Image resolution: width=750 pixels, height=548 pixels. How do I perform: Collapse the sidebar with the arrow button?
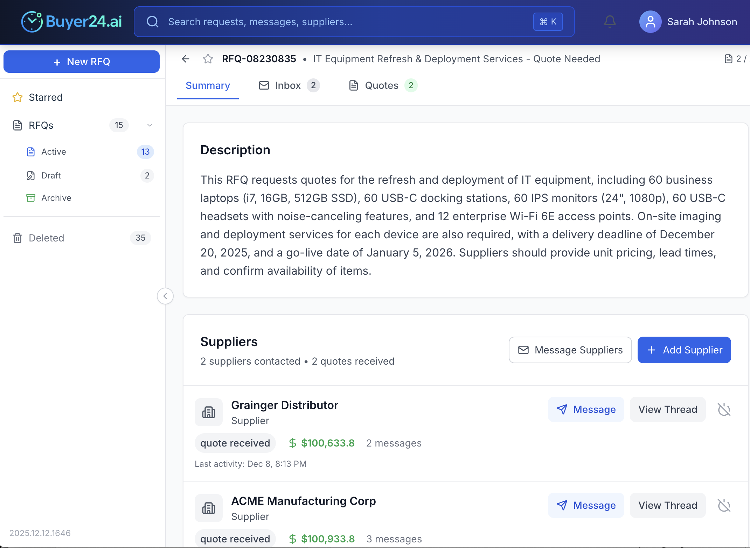(165, 296)
